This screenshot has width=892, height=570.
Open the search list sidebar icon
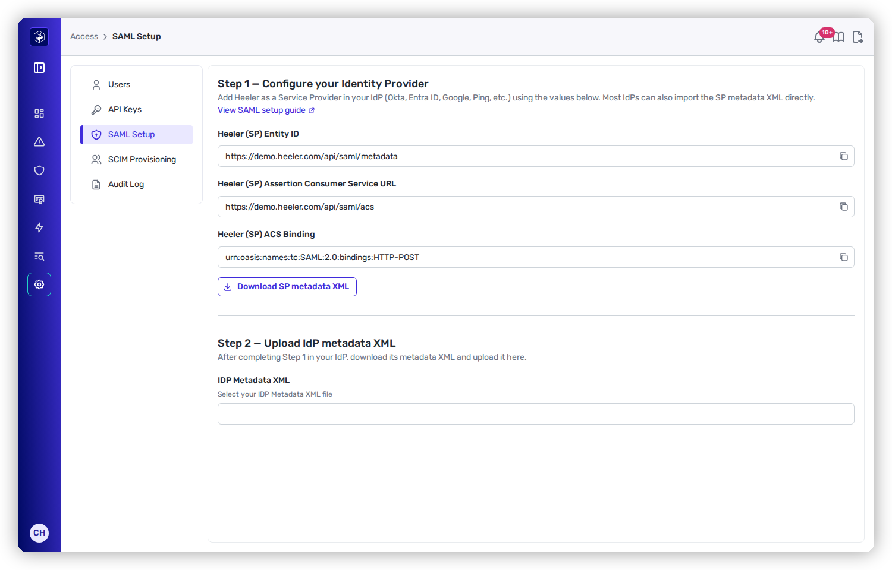click(39, 256)
